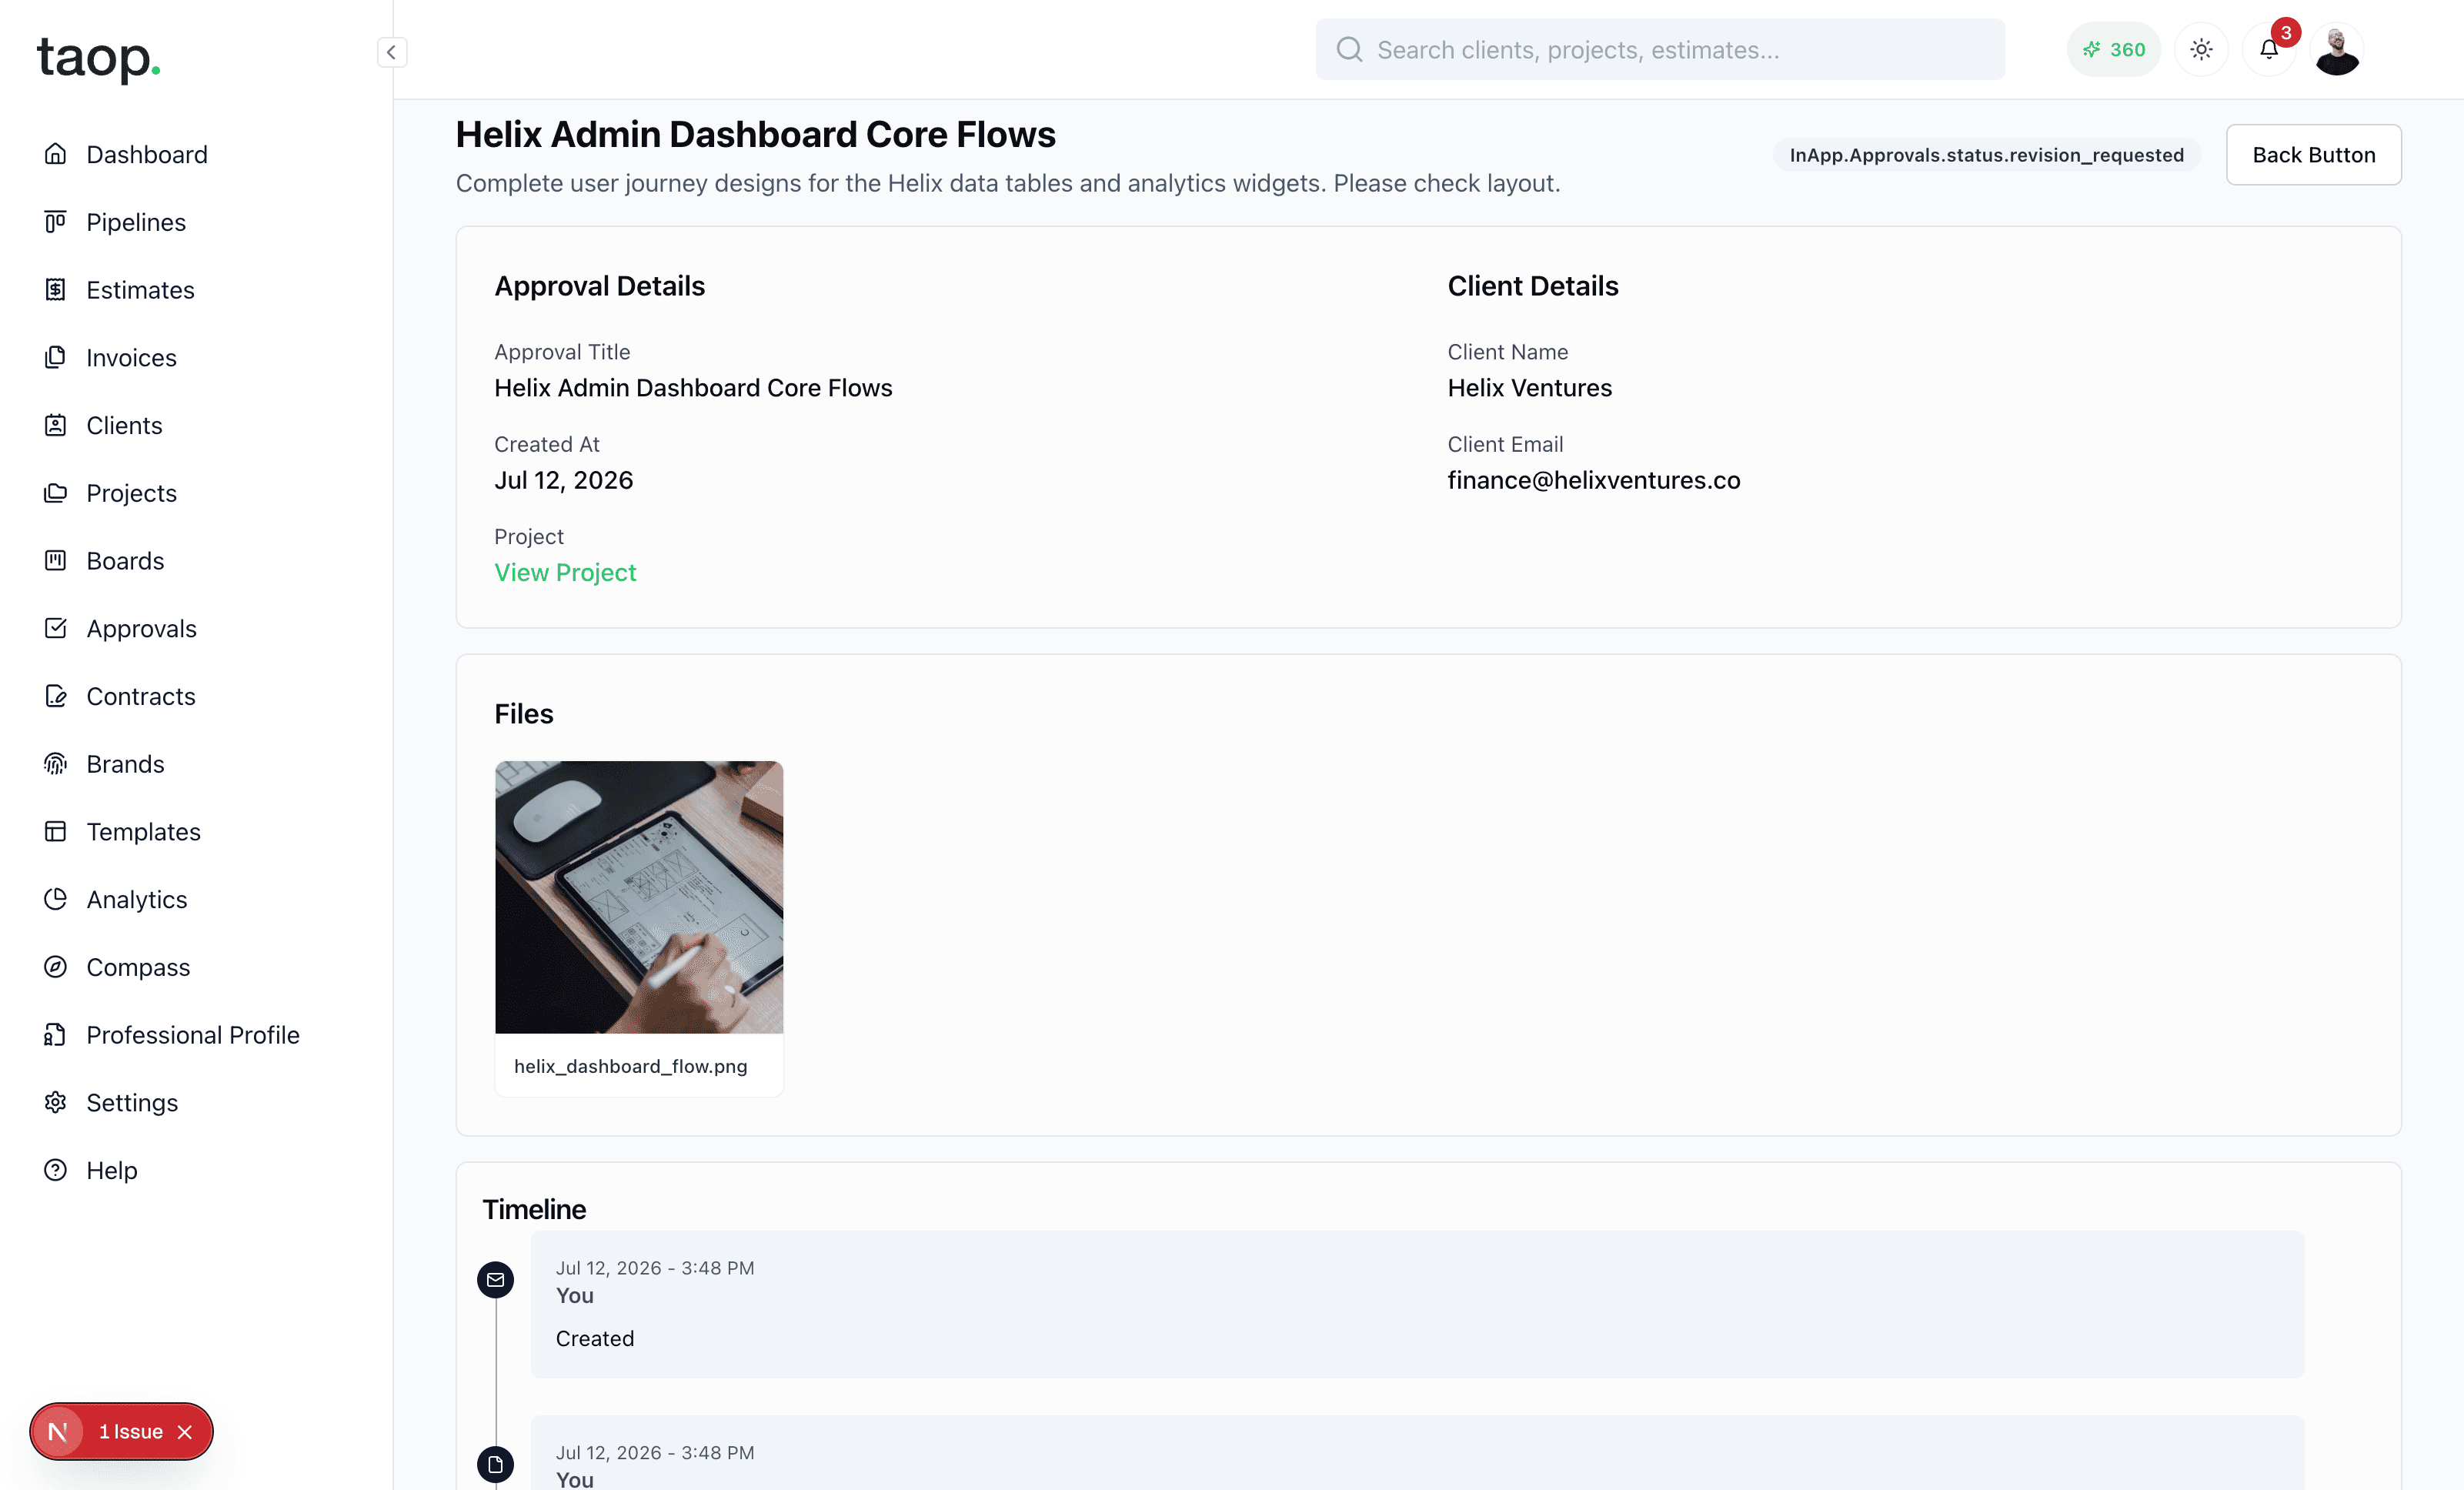
Task: Focus the search clients, projects, estimates field
Action: point(1659,49)
